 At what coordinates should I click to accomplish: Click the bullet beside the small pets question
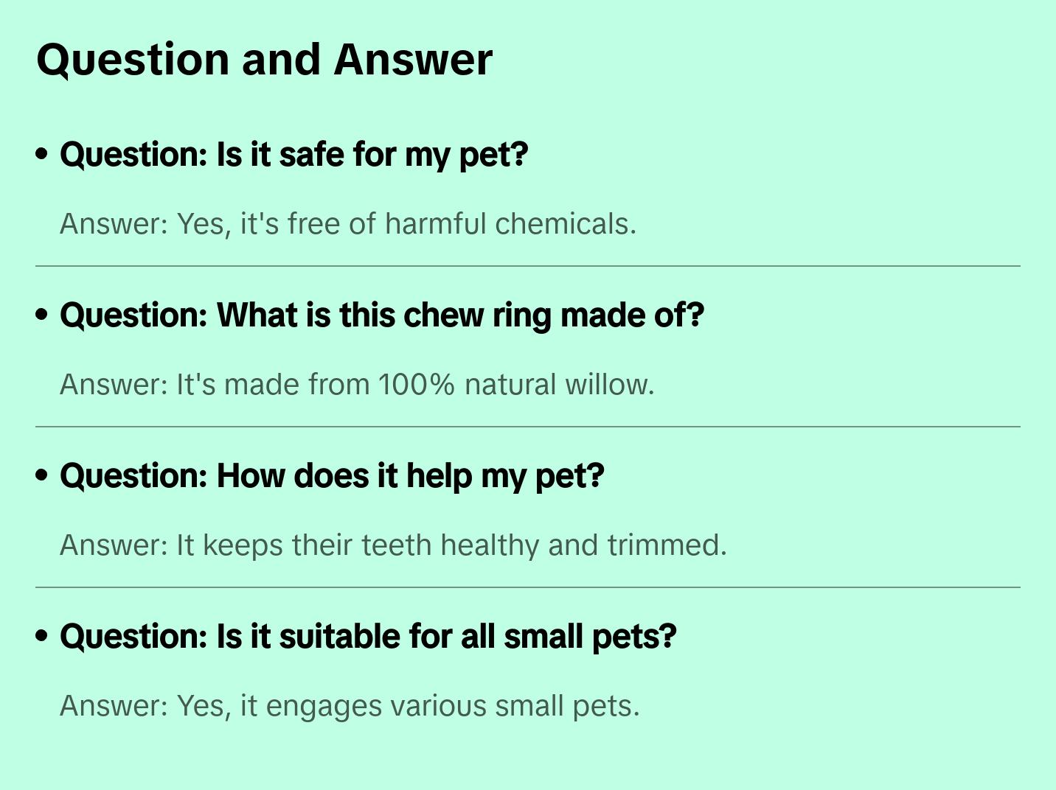click(x=42, y=636)
